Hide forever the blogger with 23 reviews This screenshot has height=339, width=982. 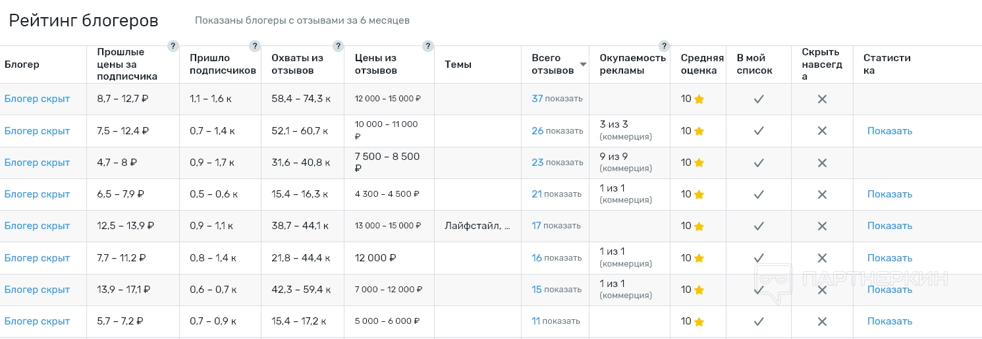pos(822,163)
